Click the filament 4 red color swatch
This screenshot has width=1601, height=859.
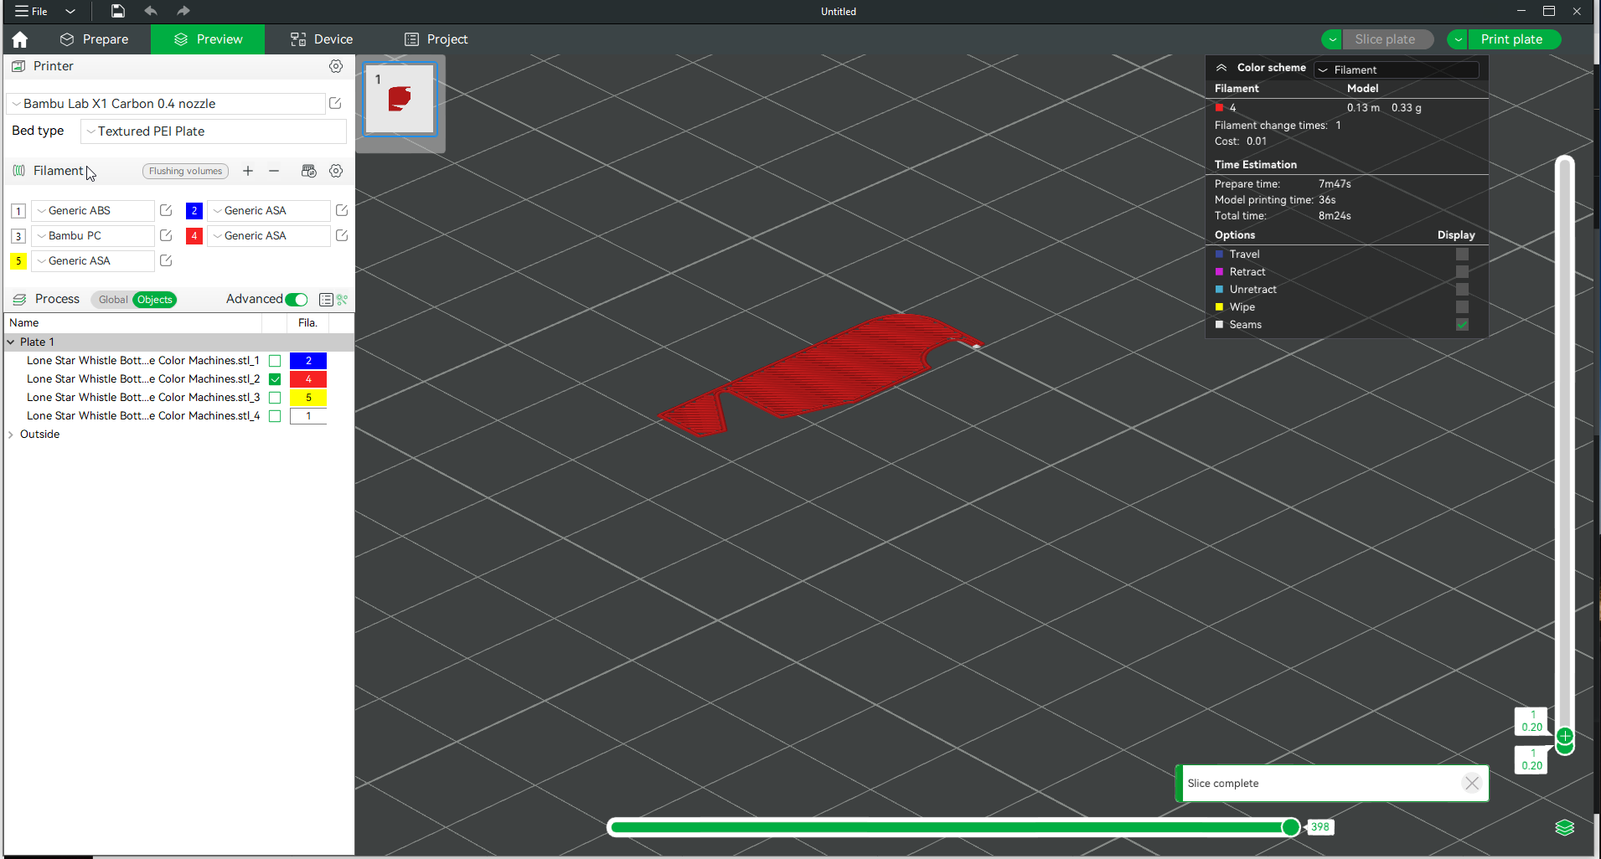pyautogui.click(x=194, y=236)
